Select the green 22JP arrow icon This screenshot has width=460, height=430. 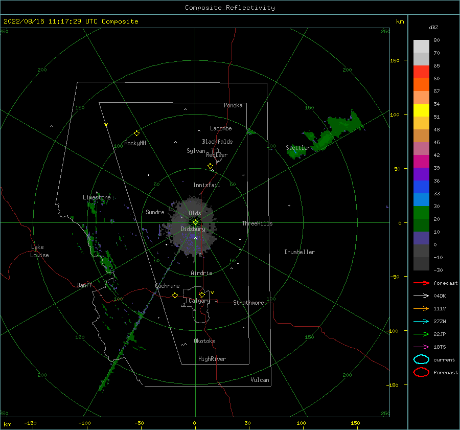(421, 334)
